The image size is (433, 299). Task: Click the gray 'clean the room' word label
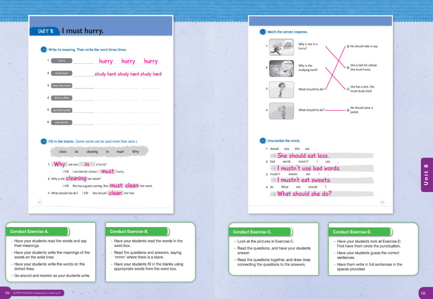(x=62, y=85)
